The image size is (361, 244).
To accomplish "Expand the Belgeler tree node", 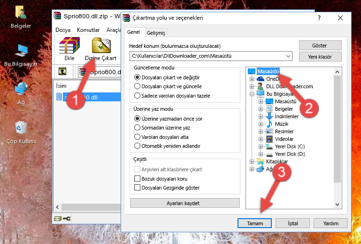I will [261, 109].
